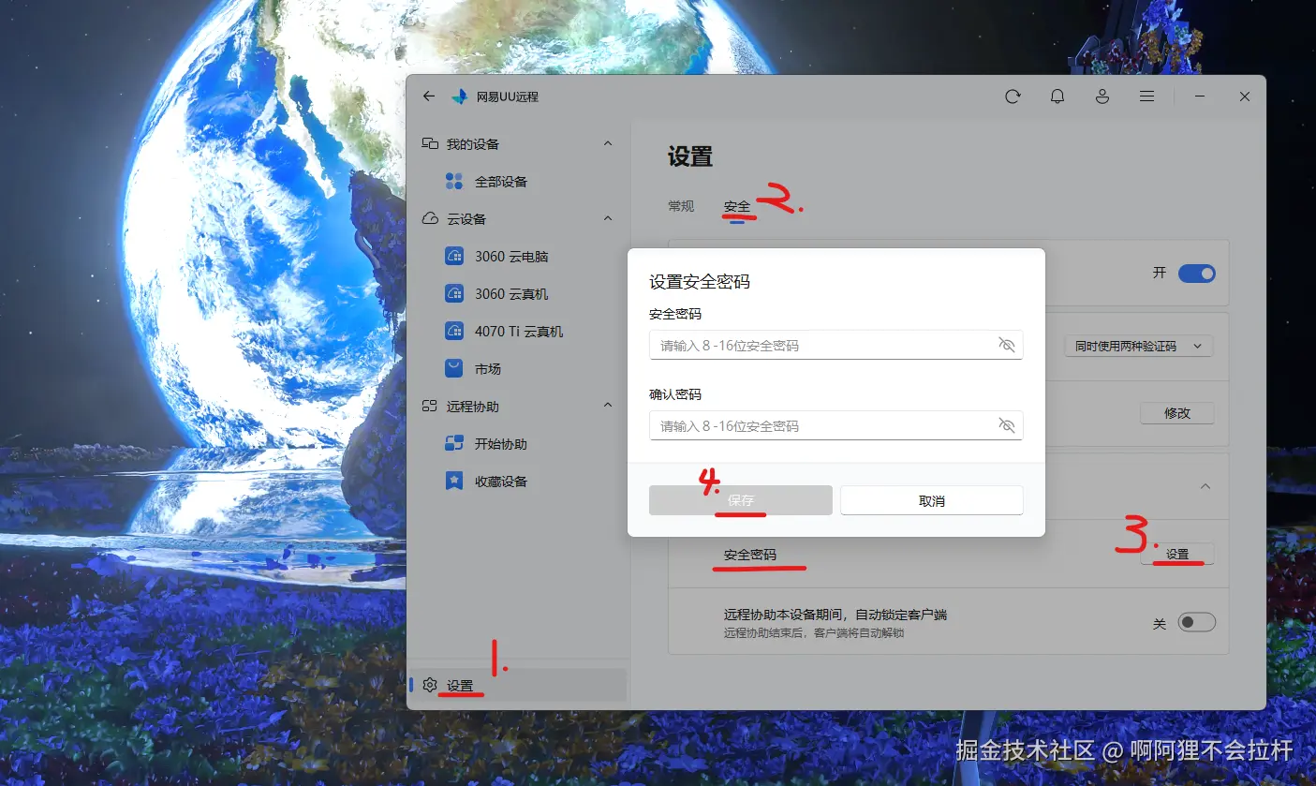This screenshot has width=1316, height=786.
Task: Click the 全部设备 grid icon
Action: 454,182
